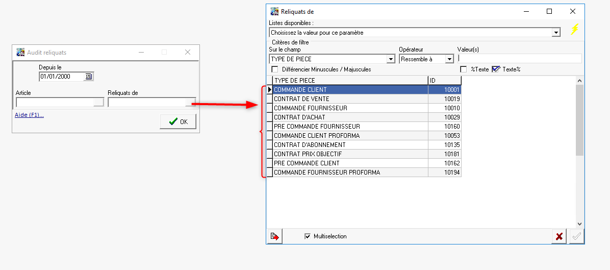
Task: Click the export list icon at bottom left
Action: [274, 236]
